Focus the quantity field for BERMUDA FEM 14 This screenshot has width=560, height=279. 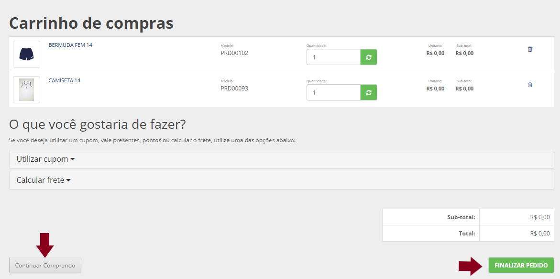(333, 57)
